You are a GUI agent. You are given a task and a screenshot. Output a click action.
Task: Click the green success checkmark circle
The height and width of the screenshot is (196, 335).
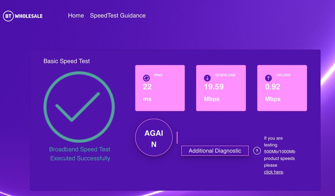79,107
